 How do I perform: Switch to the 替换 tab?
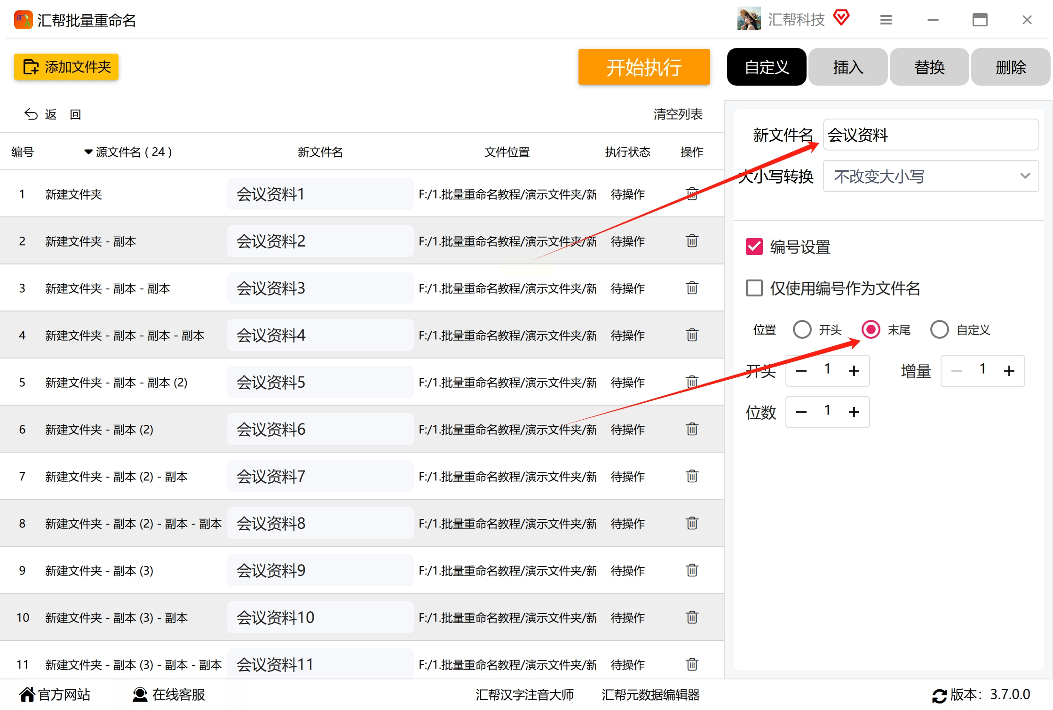pos(929,67)
